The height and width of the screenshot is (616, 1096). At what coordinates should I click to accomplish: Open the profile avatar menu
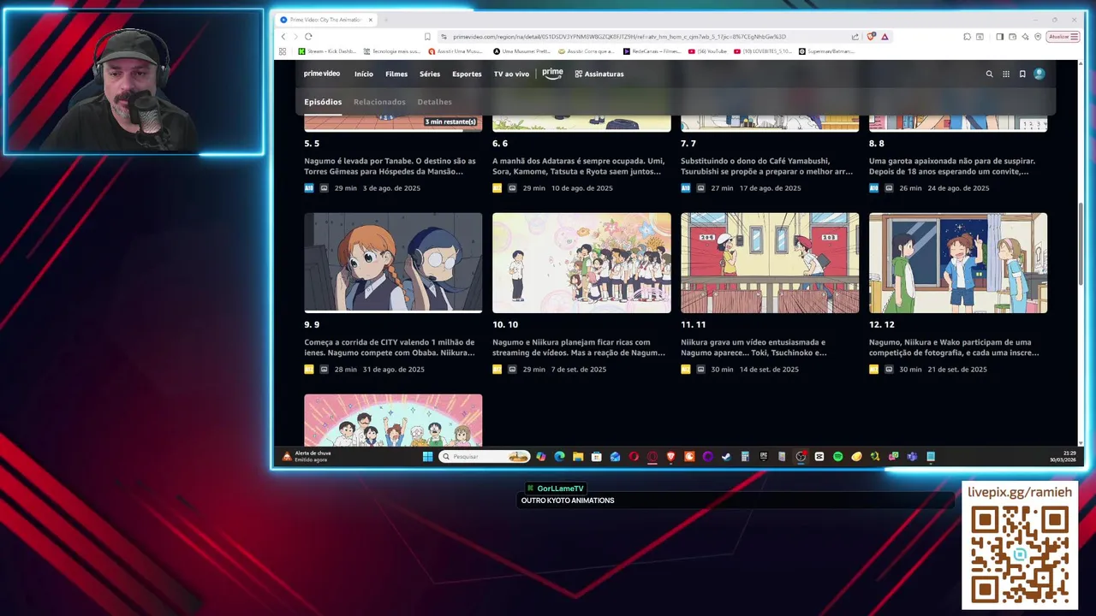pyautogui.click(x=1039, y=74)
